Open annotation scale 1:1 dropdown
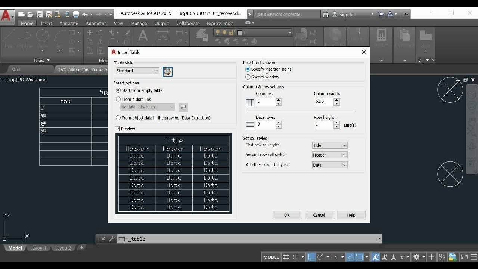Screen dimensions: 478x269 pos(404,257)
